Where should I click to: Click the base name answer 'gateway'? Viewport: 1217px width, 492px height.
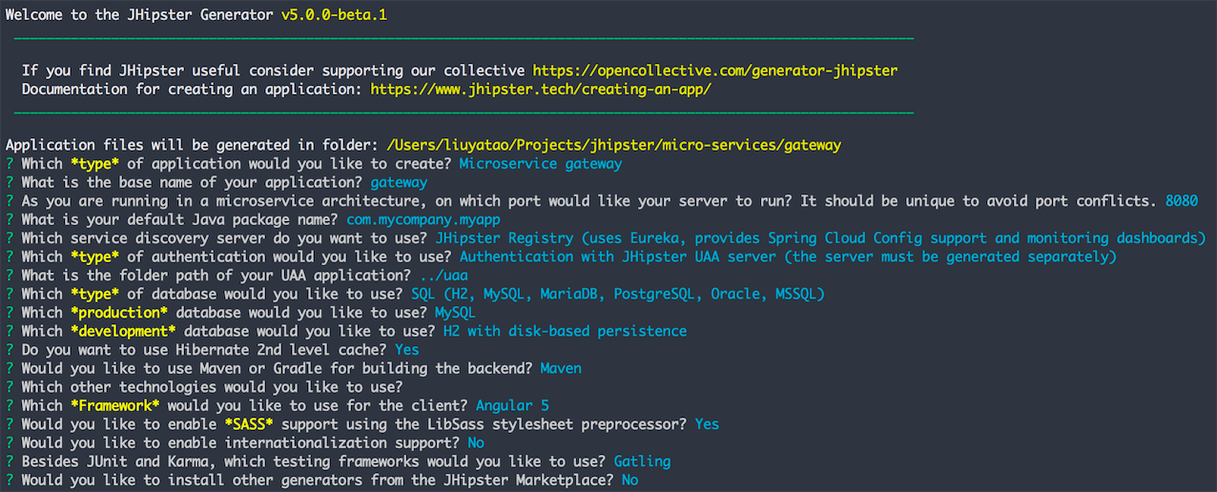[x=399, y=182]
